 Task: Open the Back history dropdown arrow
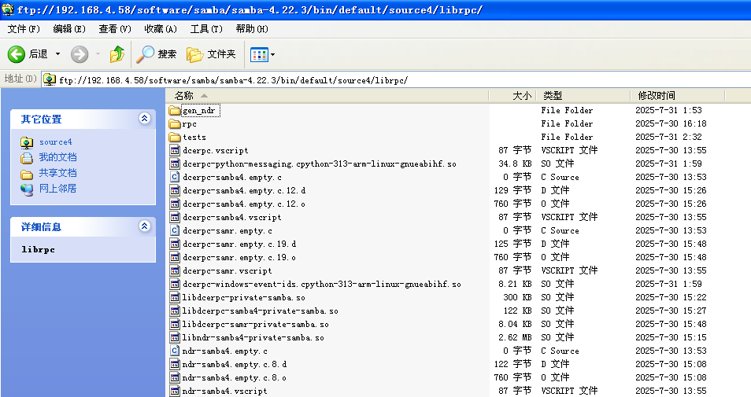click(57, 54)
